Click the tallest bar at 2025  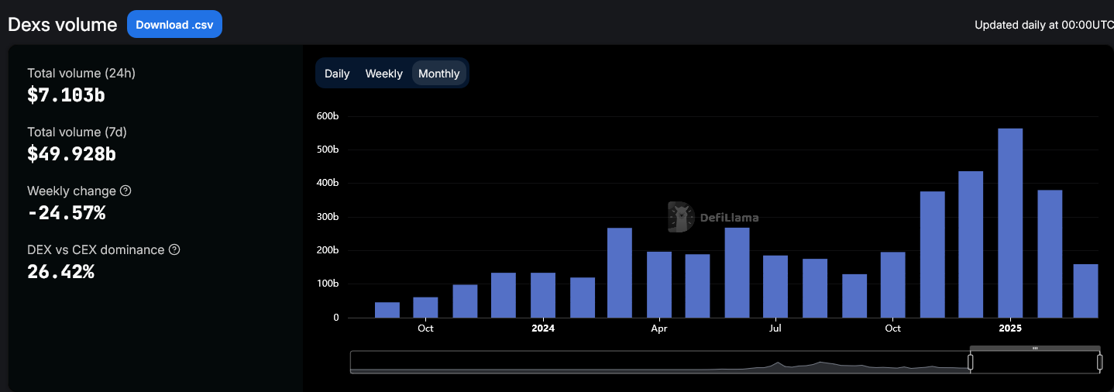coord(1010,223)
